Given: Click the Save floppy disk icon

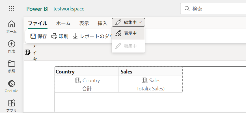Looking at the screenshot, I should (33, 36).
